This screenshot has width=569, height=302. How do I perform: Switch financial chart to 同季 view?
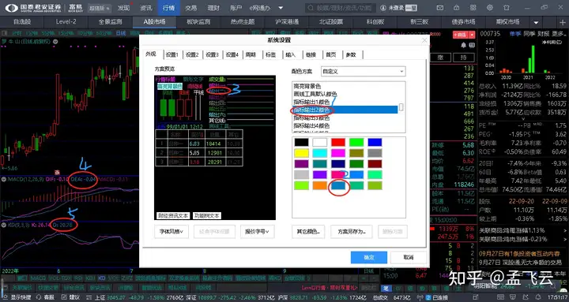[529, 34]
